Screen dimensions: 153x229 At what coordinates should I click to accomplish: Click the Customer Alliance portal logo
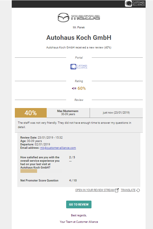pyautogui.click(x=79, y=67)
